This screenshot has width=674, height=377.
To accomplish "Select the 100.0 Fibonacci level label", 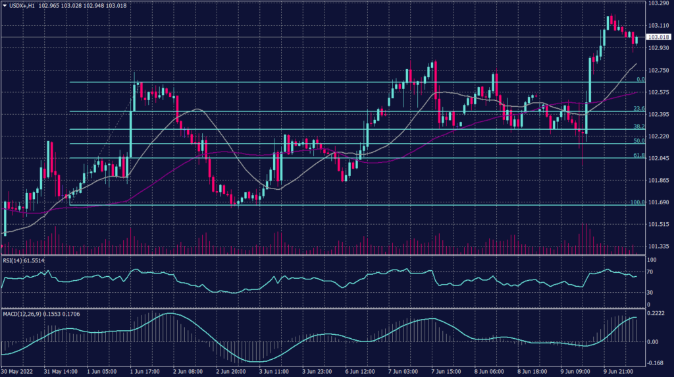I will 636,202.
